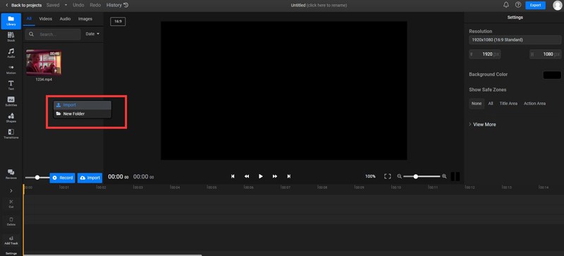The image size is (564, 256).
Task: Open the Background Color swatch
Action: [552, 75]
